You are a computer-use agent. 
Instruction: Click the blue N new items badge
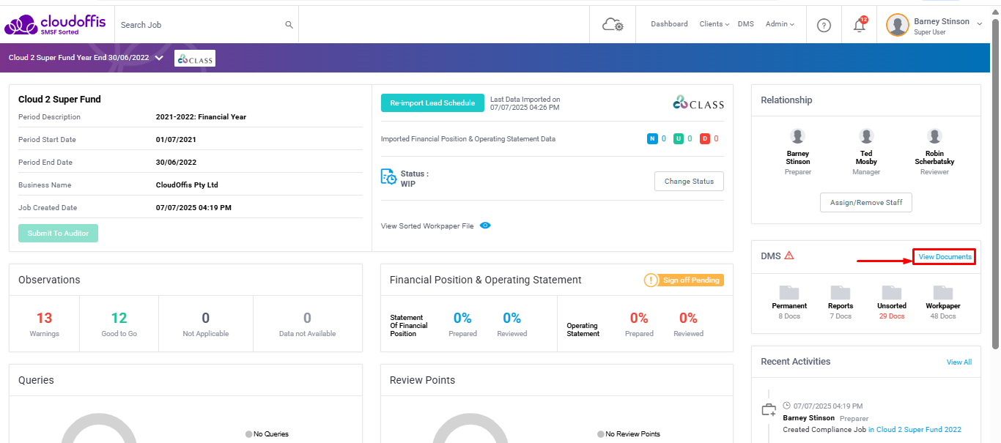coord(652,139)
